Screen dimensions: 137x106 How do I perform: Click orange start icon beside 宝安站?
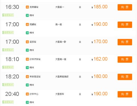click(27, 42)
